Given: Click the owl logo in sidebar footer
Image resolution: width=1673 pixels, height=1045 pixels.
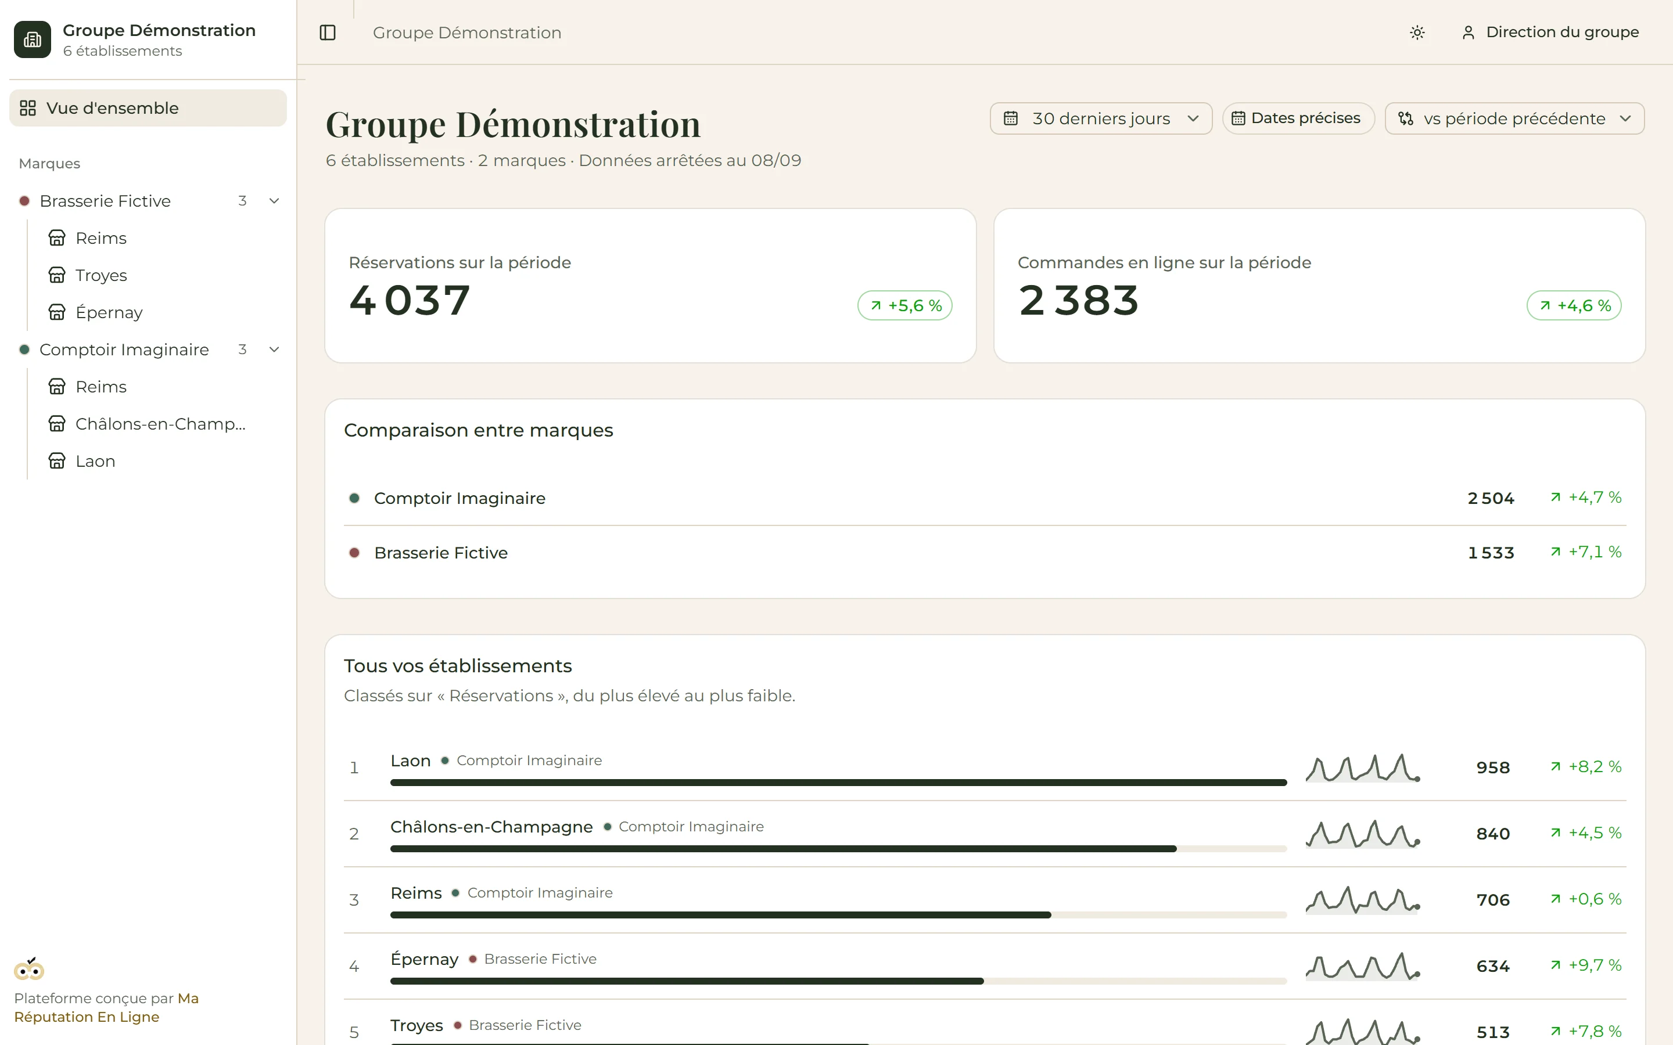Looking at the screenshot, I should point(29,969).
